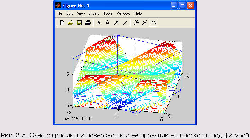Select the Edit Plot arrow pointer tool
Viewport: 250px width, 139px height.
99,23
